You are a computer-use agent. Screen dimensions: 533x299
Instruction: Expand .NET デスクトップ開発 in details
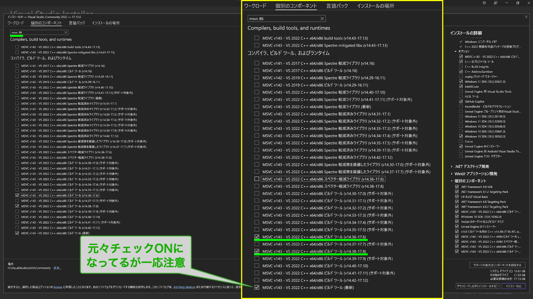pos(452,166)
